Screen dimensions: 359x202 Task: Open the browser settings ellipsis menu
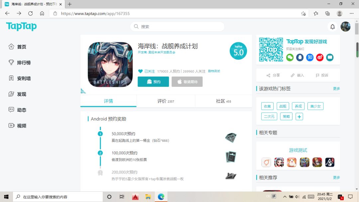(x=352, y=14)
